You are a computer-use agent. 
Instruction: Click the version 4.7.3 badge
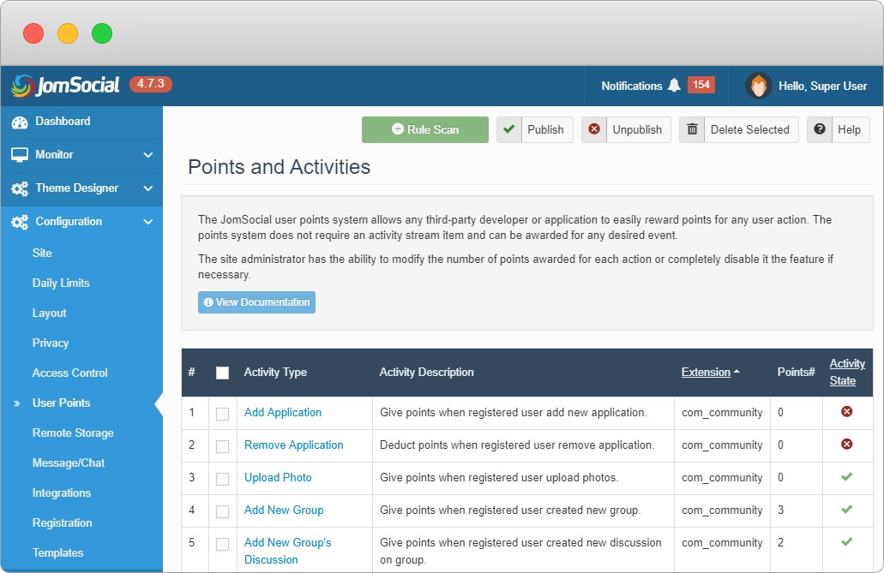(151, 84)
